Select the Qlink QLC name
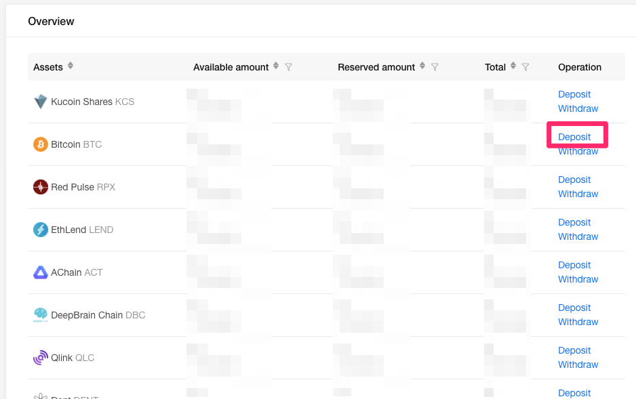Image resolution: width=636 pixels, height=399 pixels. coord(73,358)
